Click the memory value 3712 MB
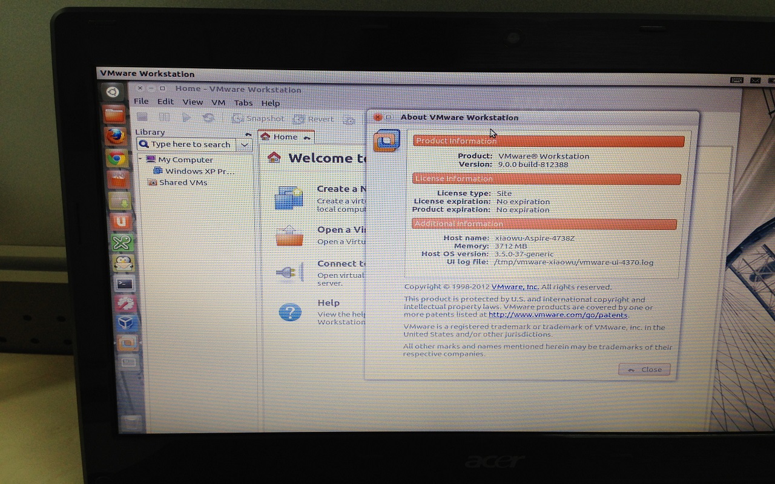 pyautogui.click(x=510, y=246)
